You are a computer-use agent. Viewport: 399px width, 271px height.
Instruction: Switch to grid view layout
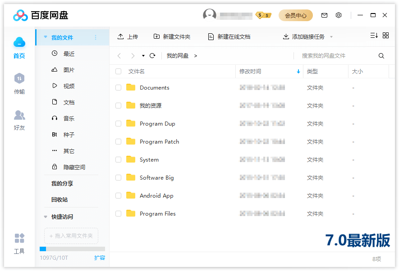(385, 35)
